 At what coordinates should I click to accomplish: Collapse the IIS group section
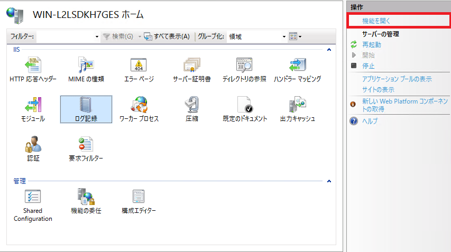[329, 50]
